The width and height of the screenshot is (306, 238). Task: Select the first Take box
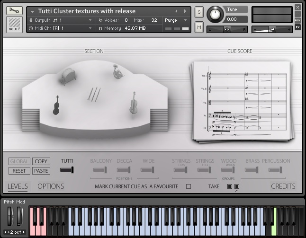(x=229, y=186)
